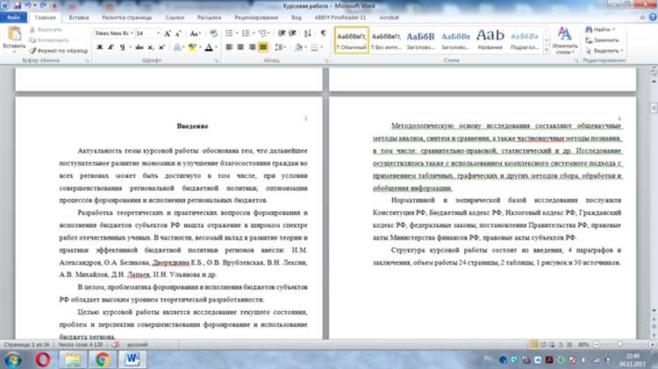Click the Sort (A-Z) icon
The width and height of the screenshot is (658, 369).
308,33
